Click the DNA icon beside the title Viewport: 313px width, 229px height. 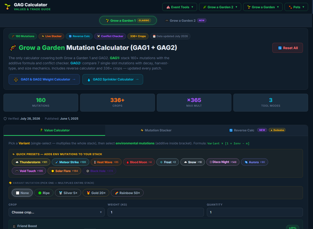[x=13, y=48]
